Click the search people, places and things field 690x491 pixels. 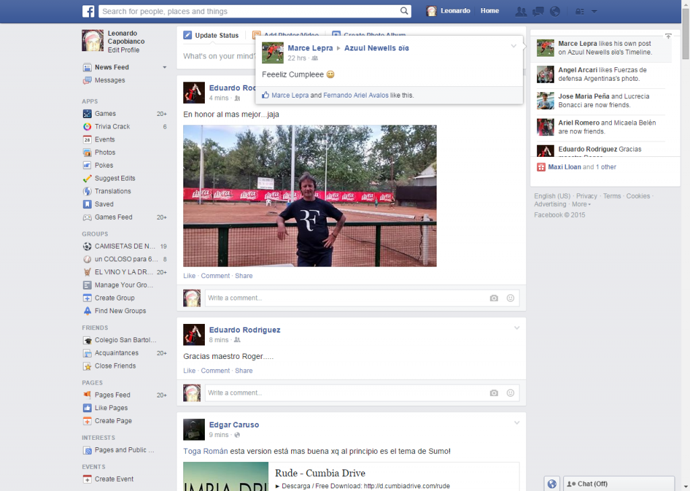tap(255, 11)
